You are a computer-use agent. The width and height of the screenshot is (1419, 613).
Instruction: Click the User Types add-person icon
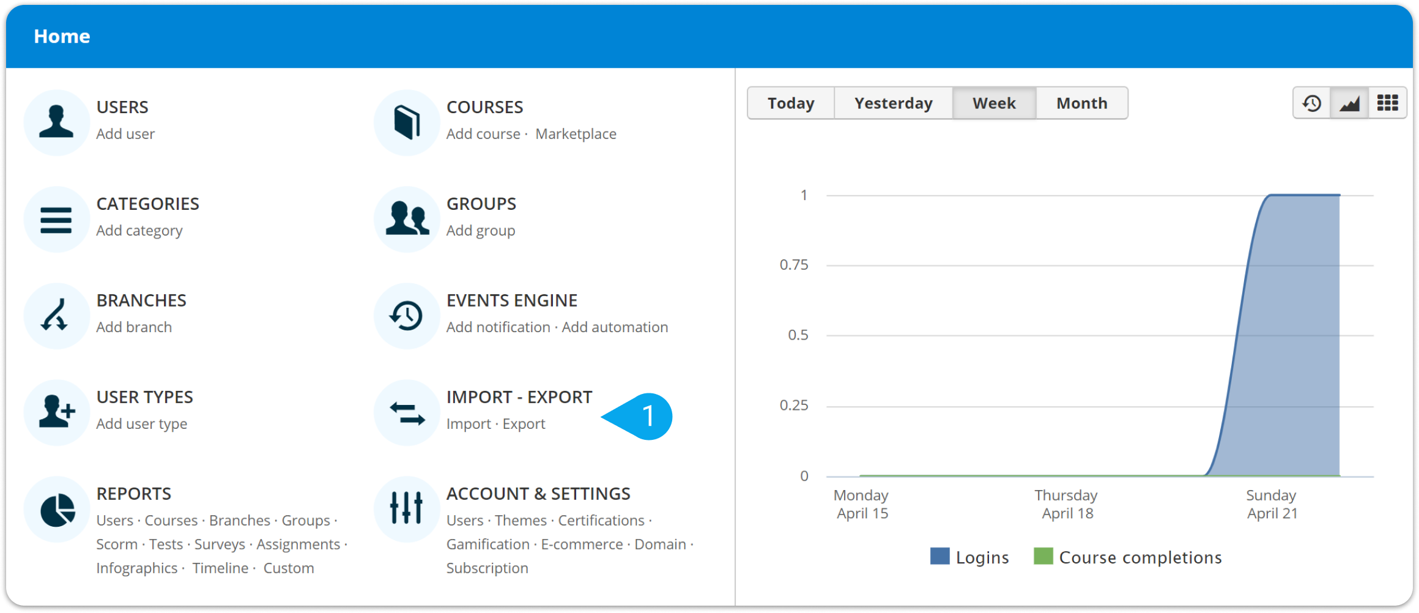57,412
